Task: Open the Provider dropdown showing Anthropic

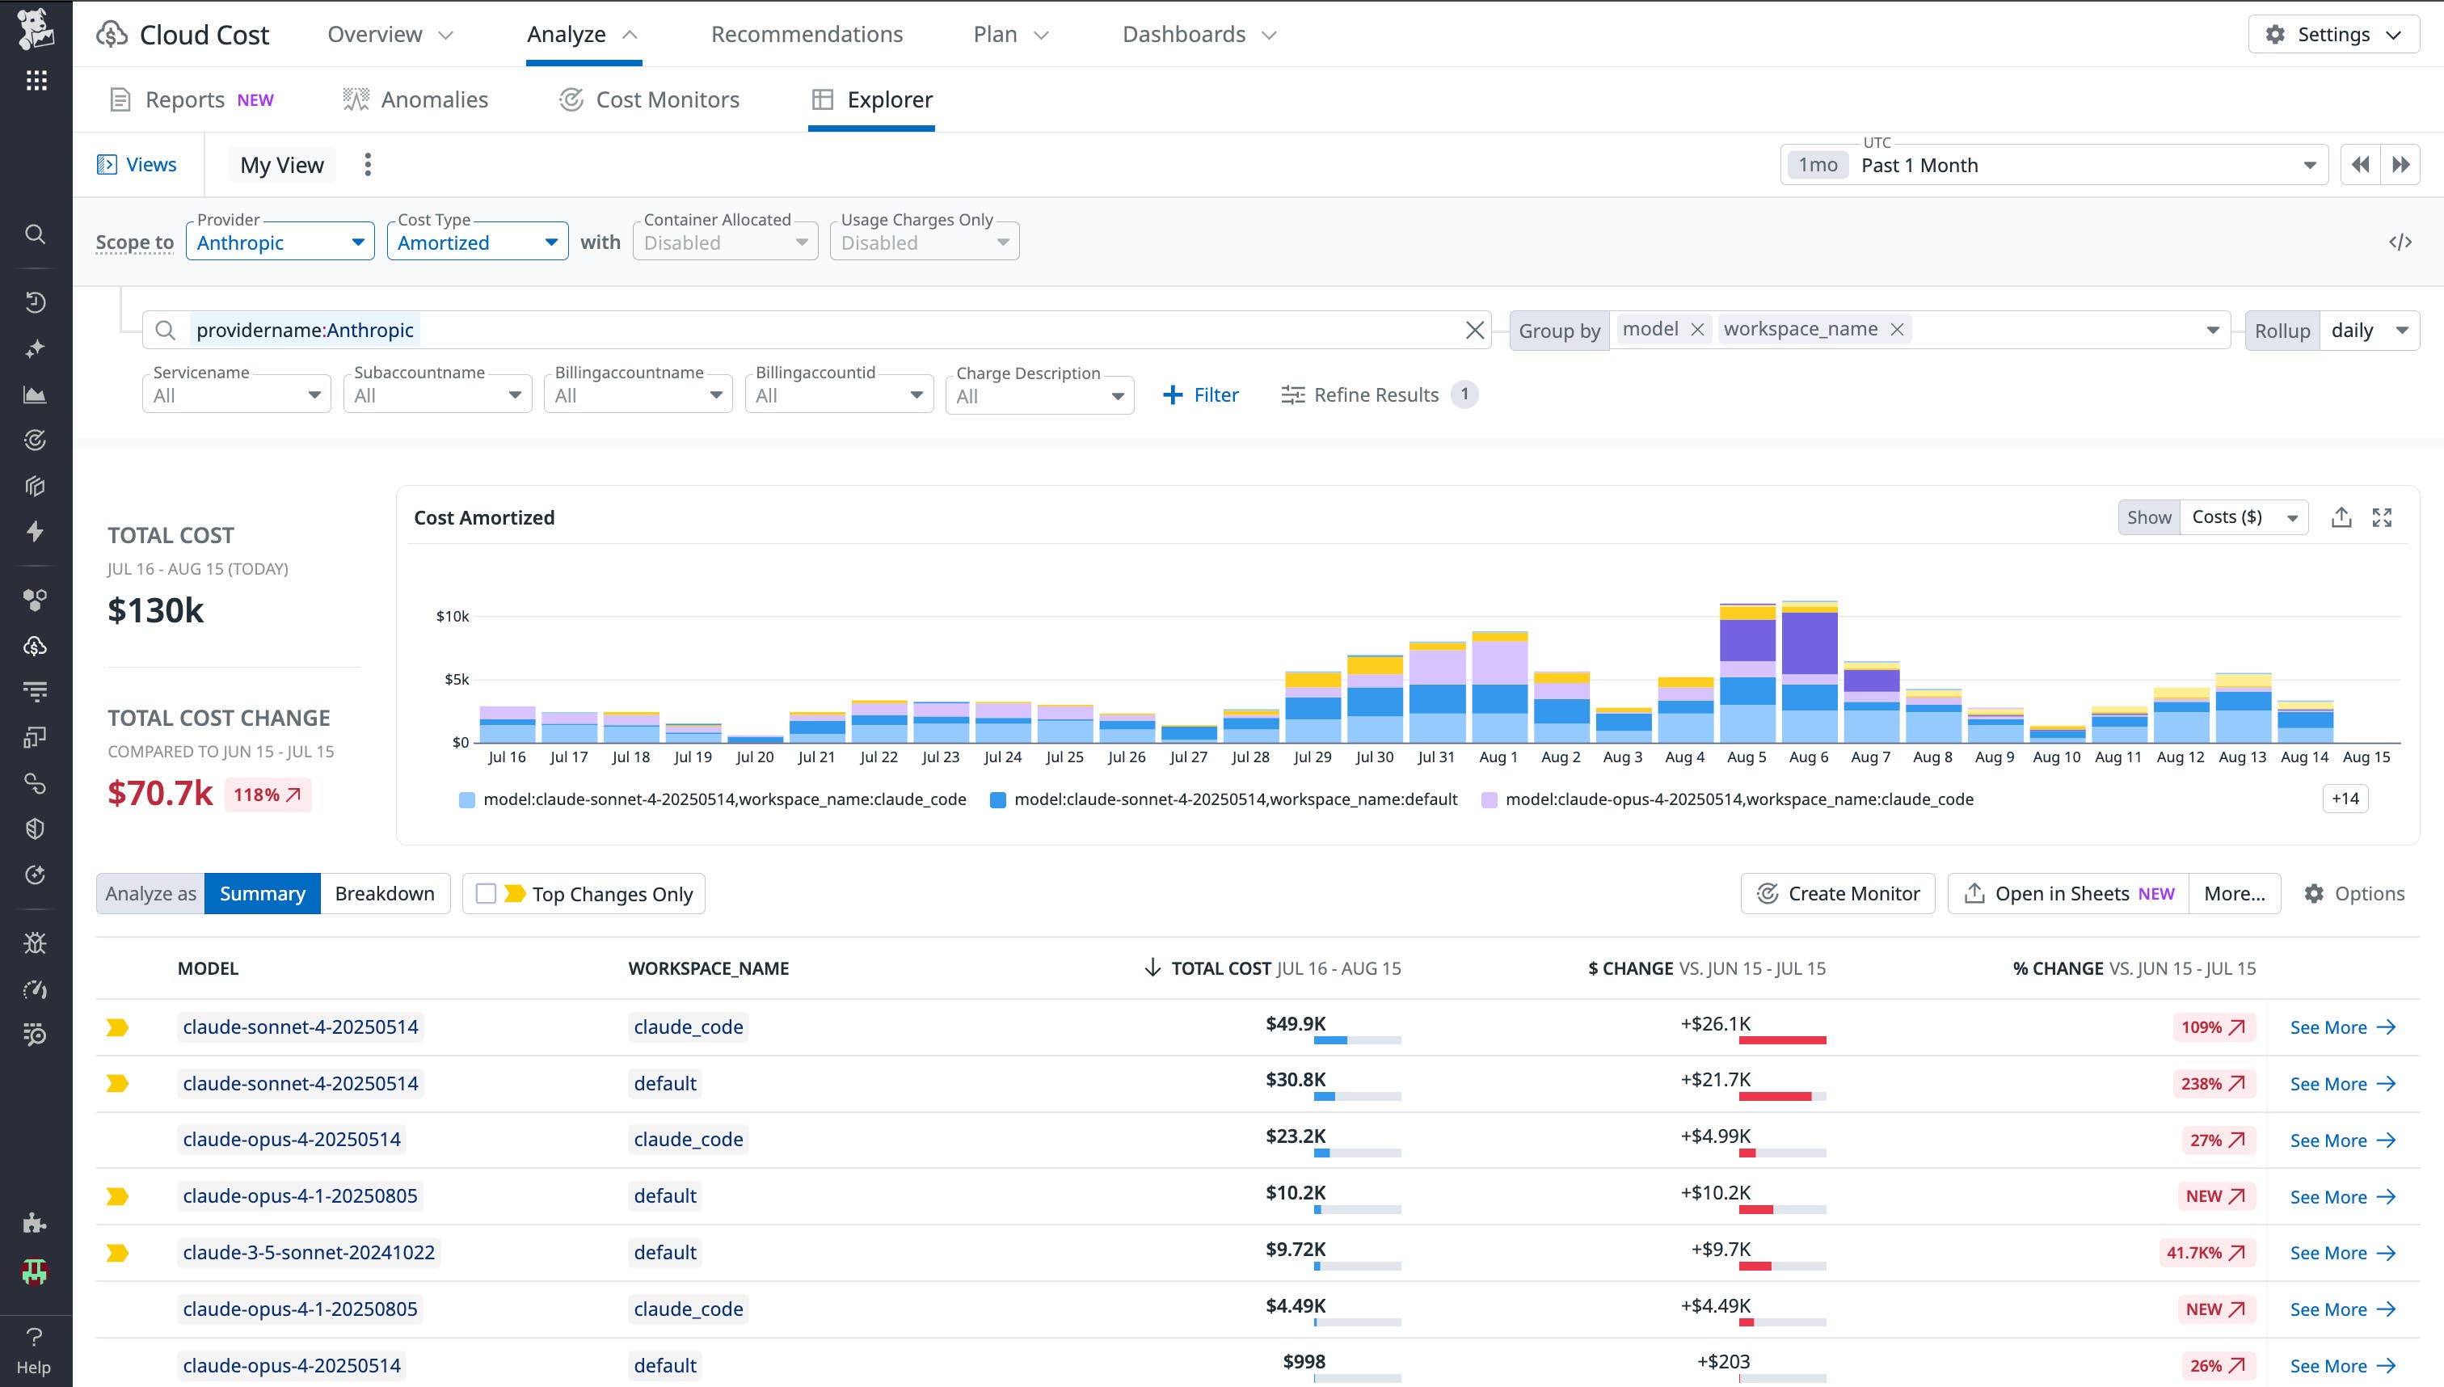Action: (280, 242)
